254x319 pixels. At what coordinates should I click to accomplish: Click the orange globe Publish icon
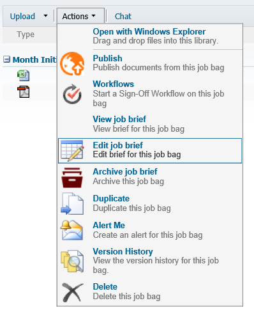pos(72,63)
